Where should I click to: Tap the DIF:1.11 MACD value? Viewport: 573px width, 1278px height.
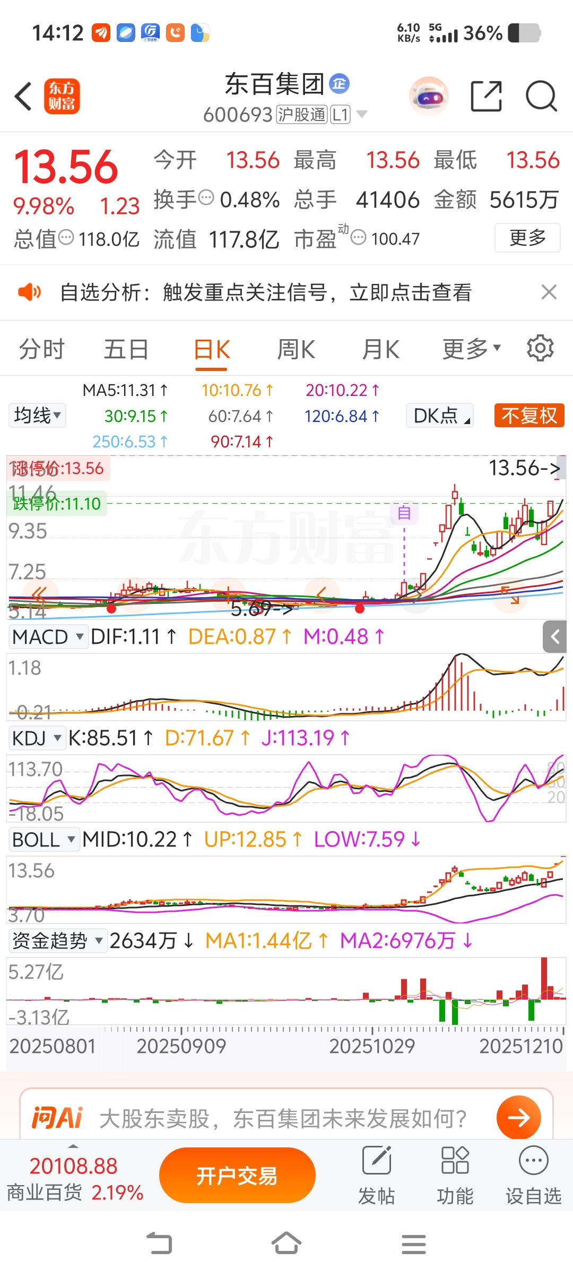(x=134, y=636)
